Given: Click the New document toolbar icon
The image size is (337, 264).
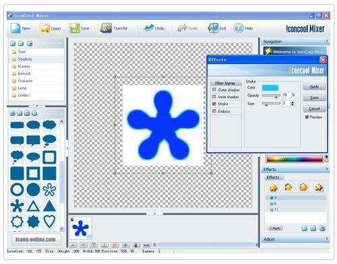Looking at the screenshot, I should point(16,28).
